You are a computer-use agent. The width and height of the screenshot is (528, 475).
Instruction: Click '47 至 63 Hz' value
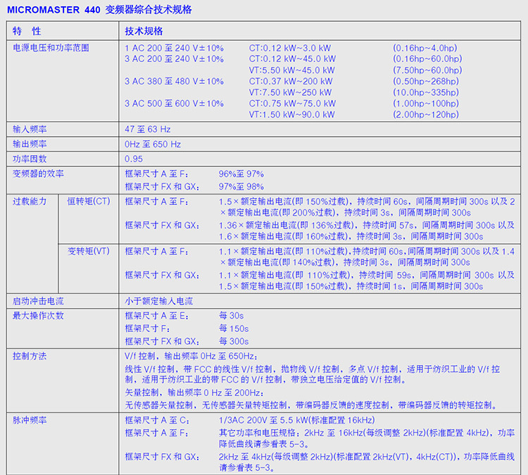tap(148, 129)
